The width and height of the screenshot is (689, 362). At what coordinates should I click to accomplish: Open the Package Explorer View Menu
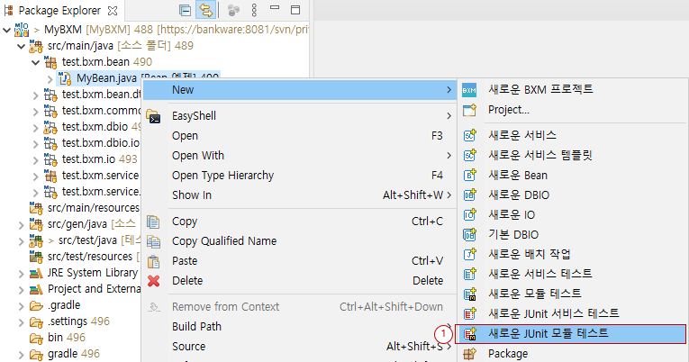tap(254, 11)
